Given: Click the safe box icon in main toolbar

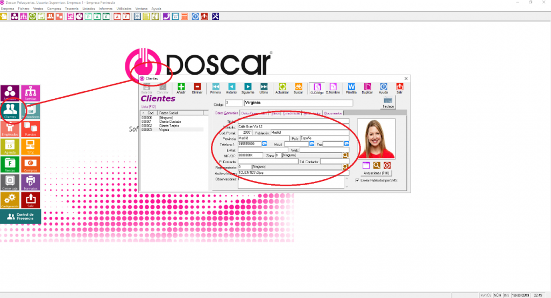Looking at the screenshot, I should tap(137, 17).
